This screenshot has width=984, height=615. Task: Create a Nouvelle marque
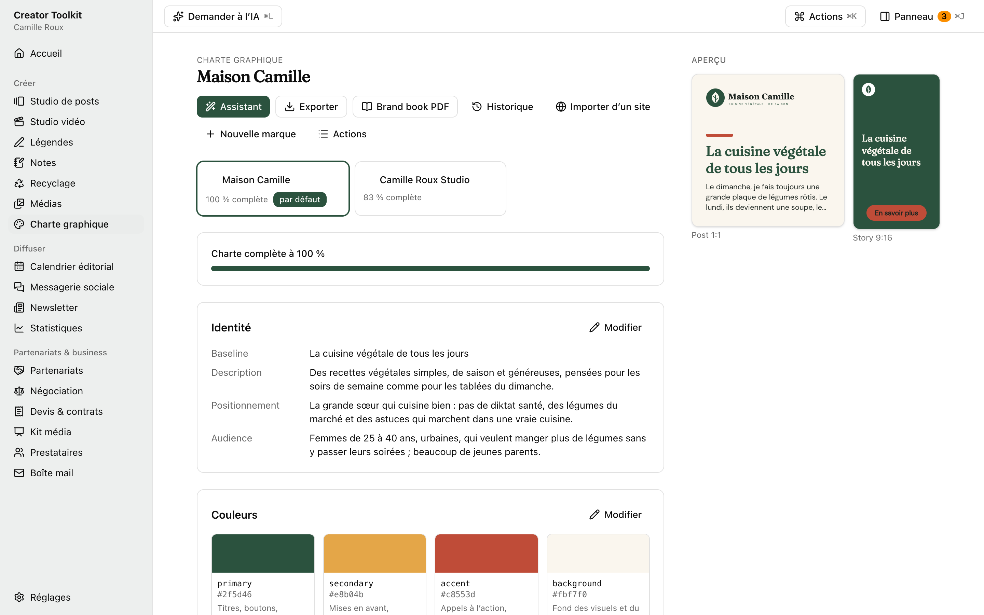pyautogui.click(x=251, y=134)
